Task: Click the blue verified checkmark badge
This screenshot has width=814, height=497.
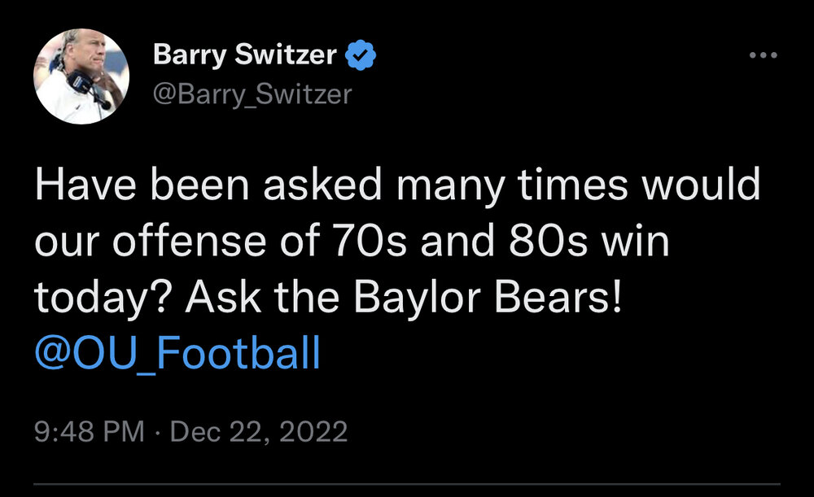Action: coord(361,56)
